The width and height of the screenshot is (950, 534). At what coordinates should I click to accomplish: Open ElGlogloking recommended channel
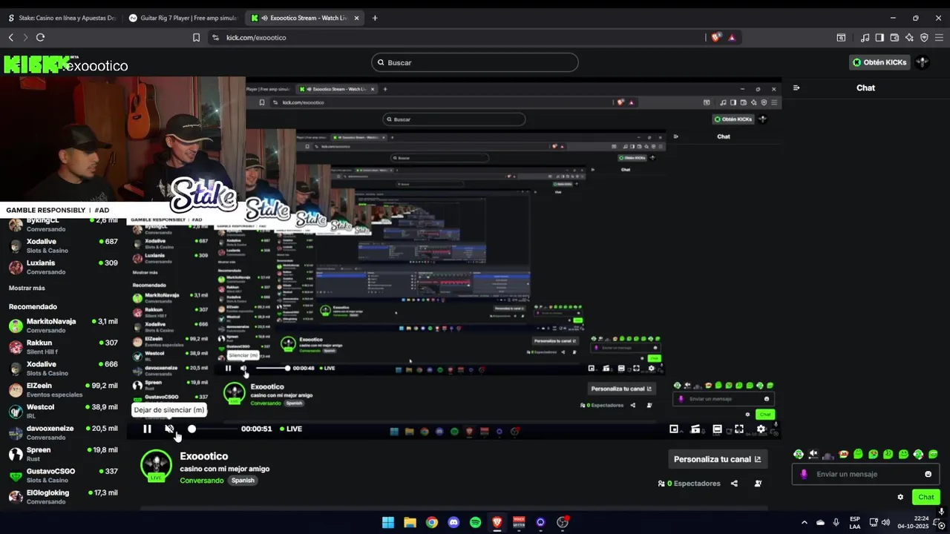tap(63, 496)
